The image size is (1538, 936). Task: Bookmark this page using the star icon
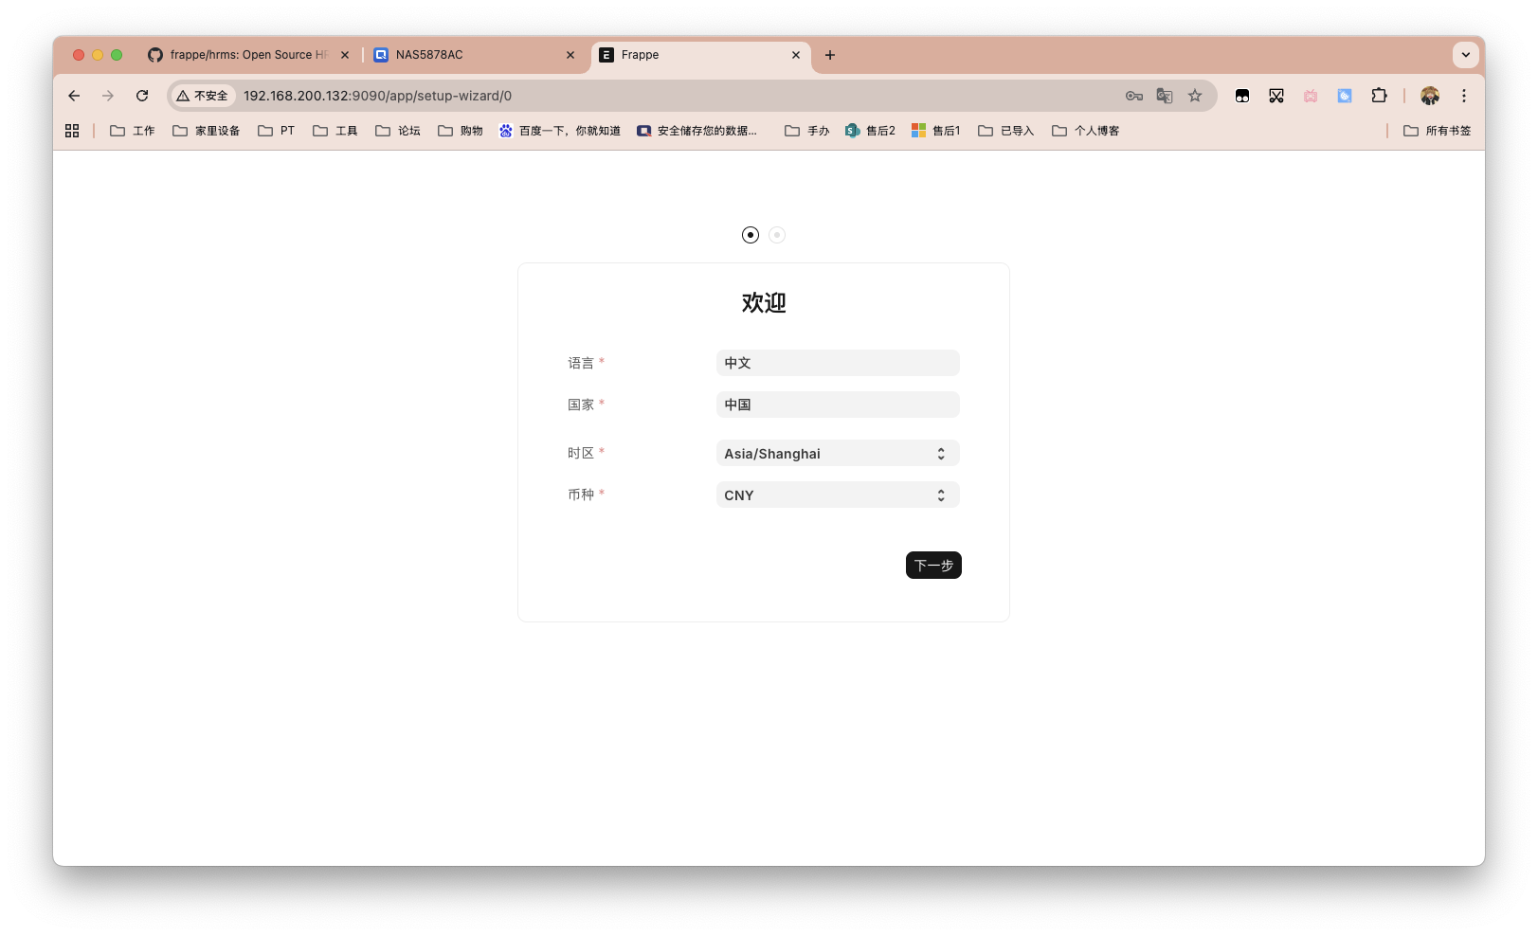tap(1194, 96)
